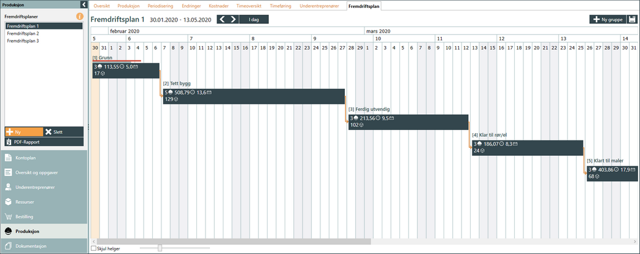Click the save disk icon
Image resolution: width=640 pixels, height=254 pixels.
[631, 20]
